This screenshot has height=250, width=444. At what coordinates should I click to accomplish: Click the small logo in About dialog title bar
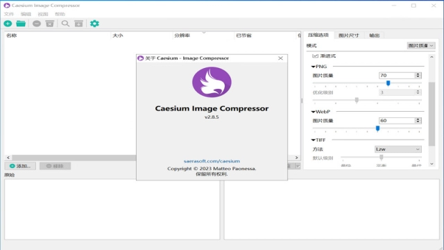point(140,58)
